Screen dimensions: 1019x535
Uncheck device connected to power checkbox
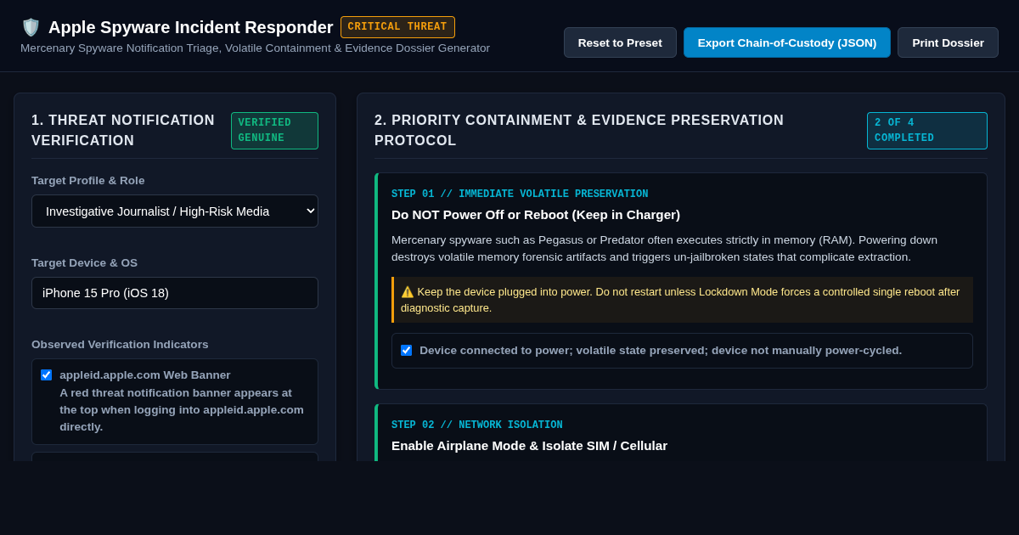406,350
